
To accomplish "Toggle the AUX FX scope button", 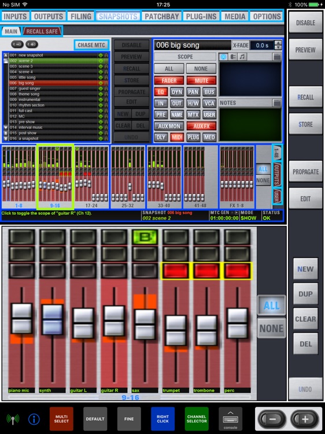I will [x=201, y=126].
